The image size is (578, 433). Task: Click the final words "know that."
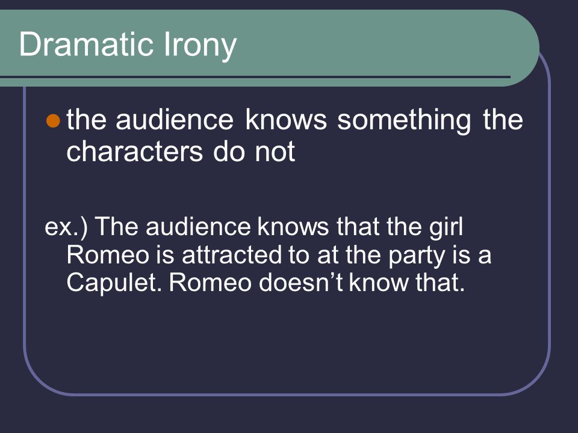[x=406, y=283]
